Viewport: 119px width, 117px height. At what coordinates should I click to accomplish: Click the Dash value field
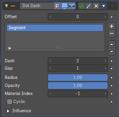point(78,61)
